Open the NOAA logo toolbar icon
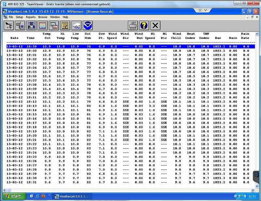261x201 pixels. pyautogui.click(x=88, y=26)
